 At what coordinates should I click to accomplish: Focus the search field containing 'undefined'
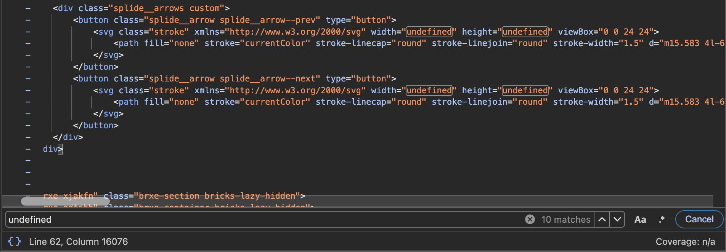pyautogui.click(x=263, y=219)
